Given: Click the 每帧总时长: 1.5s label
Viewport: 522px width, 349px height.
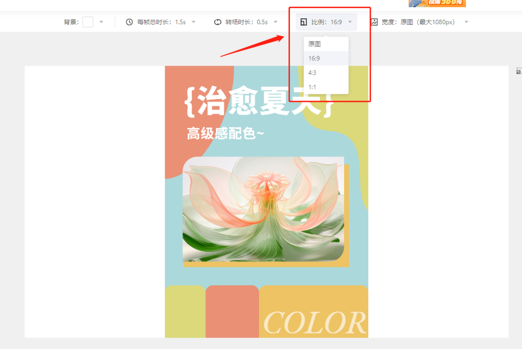Looking at the screenshot, I should (161, 22).
